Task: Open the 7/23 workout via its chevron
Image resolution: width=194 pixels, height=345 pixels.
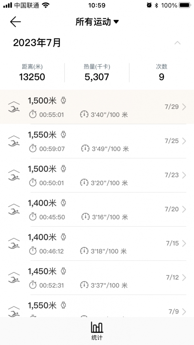Action: point(184,175)
